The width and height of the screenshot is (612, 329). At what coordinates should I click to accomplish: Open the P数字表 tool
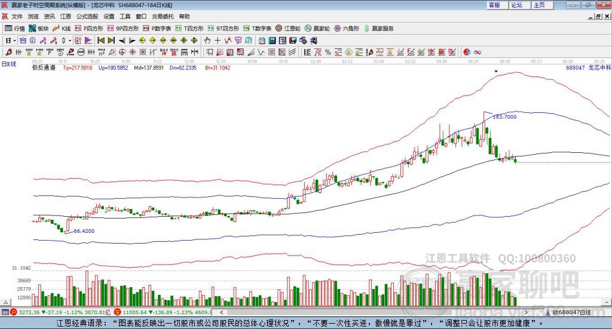point(157,29)
